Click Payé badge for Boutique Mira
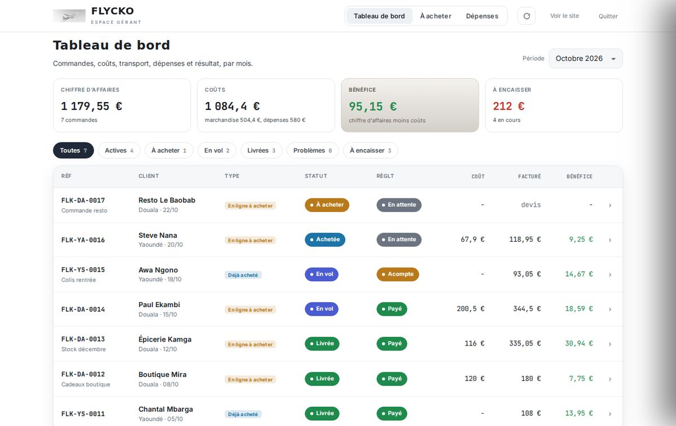The width and height of the screenshot is (676, 426). (392, 379)
